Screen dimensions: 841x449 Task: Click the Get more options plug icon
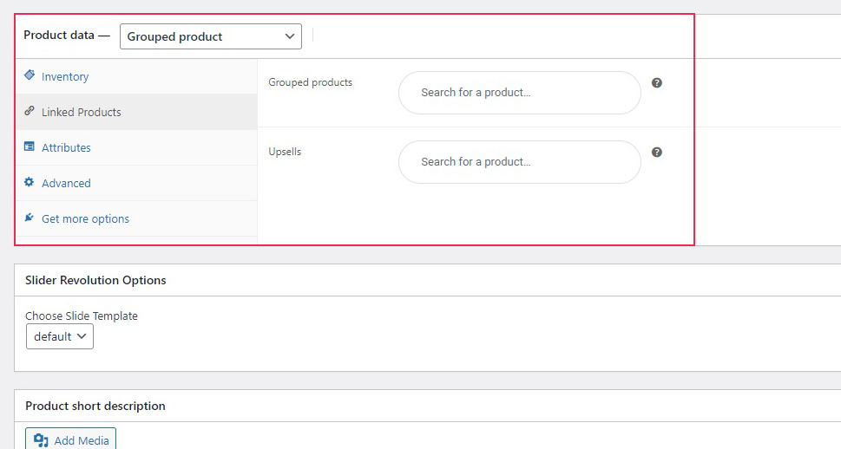pos(30,218)
